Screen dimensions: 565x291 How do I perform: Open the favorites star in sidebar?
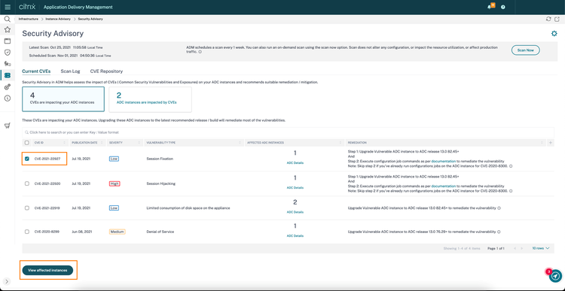[x=8, y=29]
